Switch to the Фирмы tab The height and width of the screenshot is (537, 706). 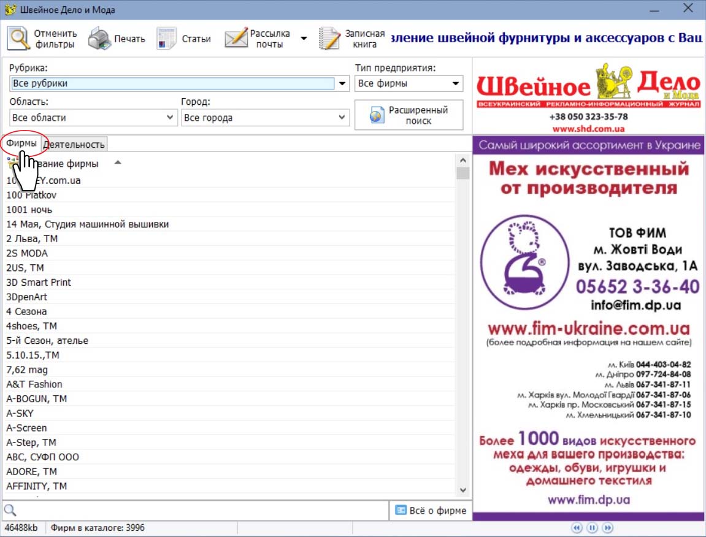21,143
